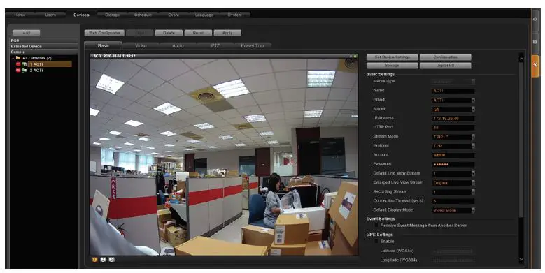Screen dimensions: 545x273
Task: Expand the Extended Device section header
Action: 44,46
